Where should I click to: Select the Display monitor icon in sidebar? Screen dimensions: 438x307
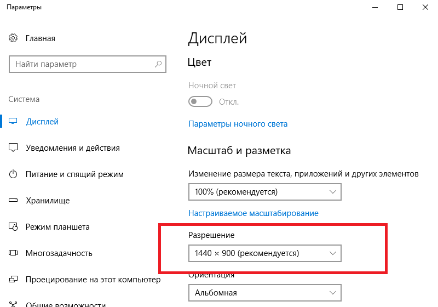coord(14,122)
